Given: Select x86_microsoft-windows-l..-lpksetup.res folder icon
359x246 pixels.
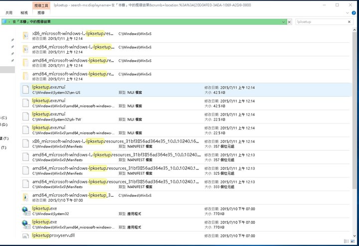Looking at the screenshot, I should click(x=25, y=36).
